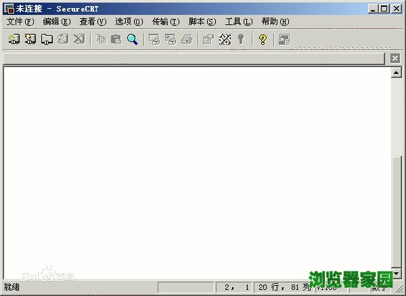Click the Connect in Tab folder icon
Viewport: 406px width, 296px height.
click(x=47, y=39)
